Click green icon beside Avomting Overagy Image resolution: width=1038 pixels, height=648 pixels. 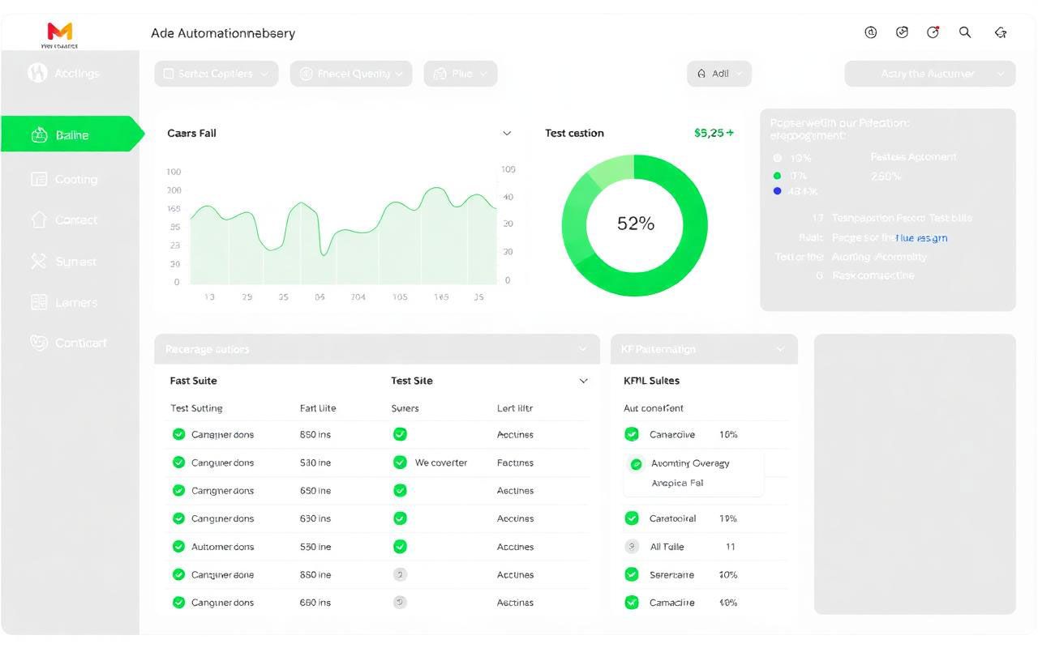[x=636, y=464]
